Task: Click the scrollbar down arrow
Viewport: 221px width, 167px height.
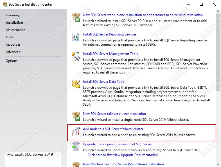Action: 218,164
